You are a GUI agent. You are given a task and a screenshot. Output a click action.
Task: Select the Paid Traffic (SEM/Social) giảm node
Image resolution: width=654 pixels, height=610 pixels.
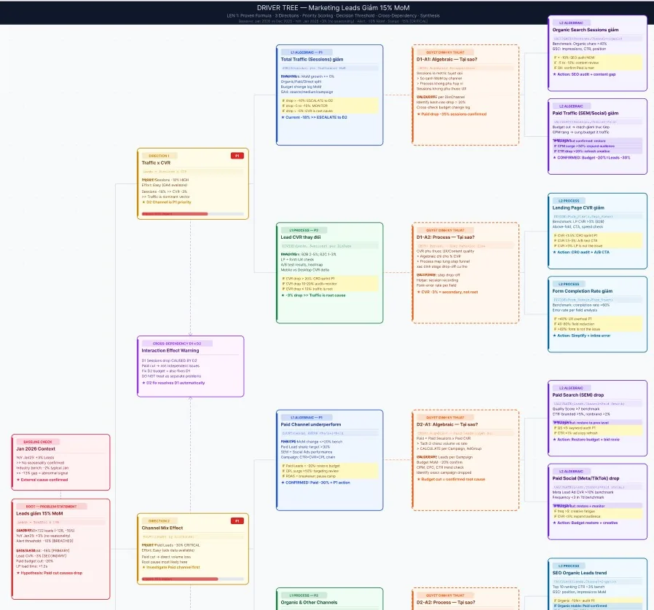pos(598,136)
